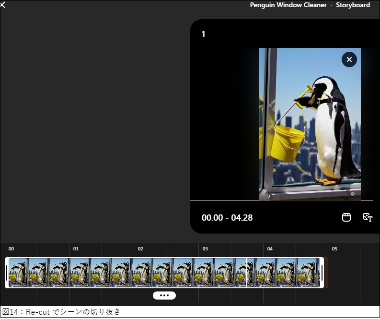Image resolution: width=380 pixels, height=319 pixels.
Task: Close the storyboard editor with top-left X
Action: tap(3, 5)
